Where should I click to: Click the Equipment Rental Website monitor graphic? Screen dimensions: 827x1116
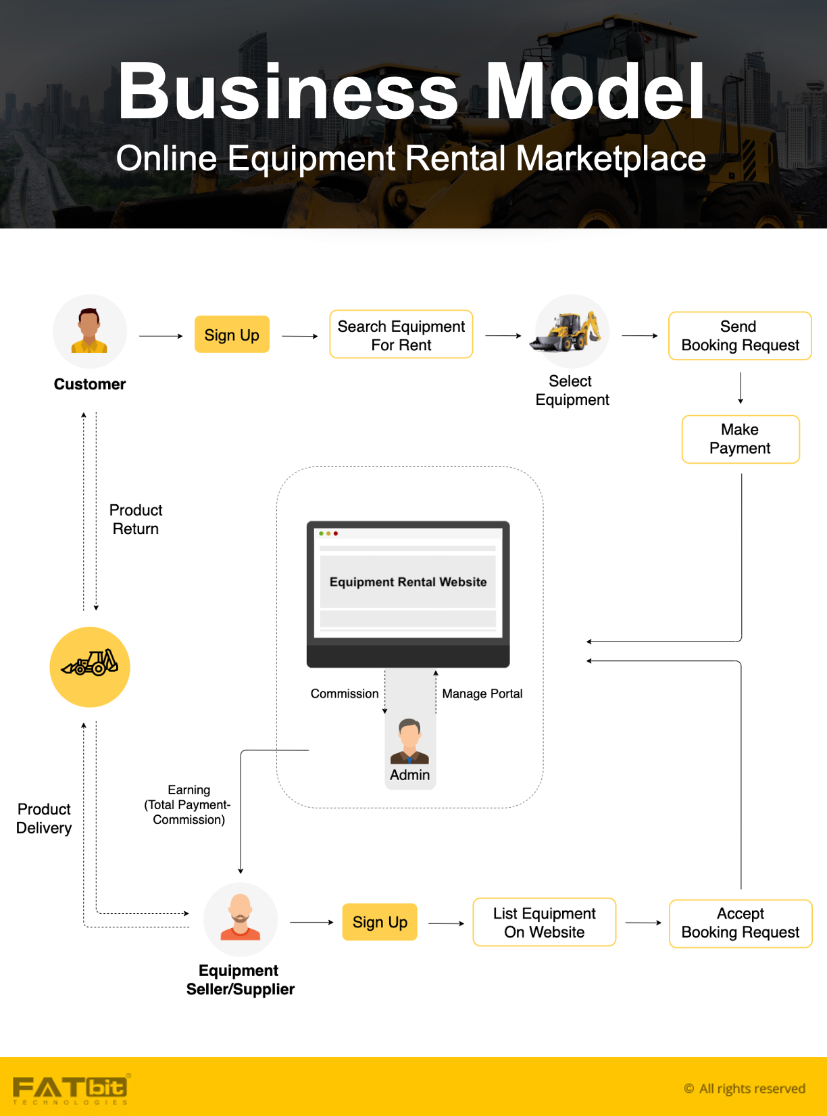tap(408, 593)
